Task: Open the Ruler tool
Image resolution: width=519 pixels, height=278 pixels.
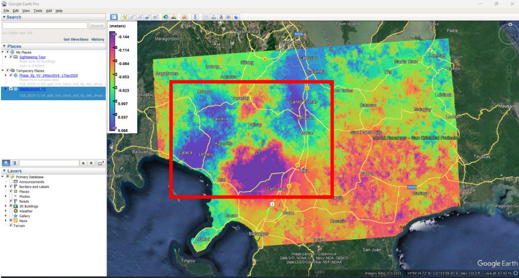Action: (195, 17)
